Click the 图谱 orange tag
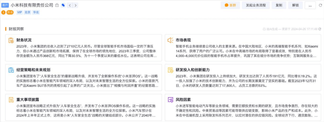The image size is (324, 122). coord(10,12)
